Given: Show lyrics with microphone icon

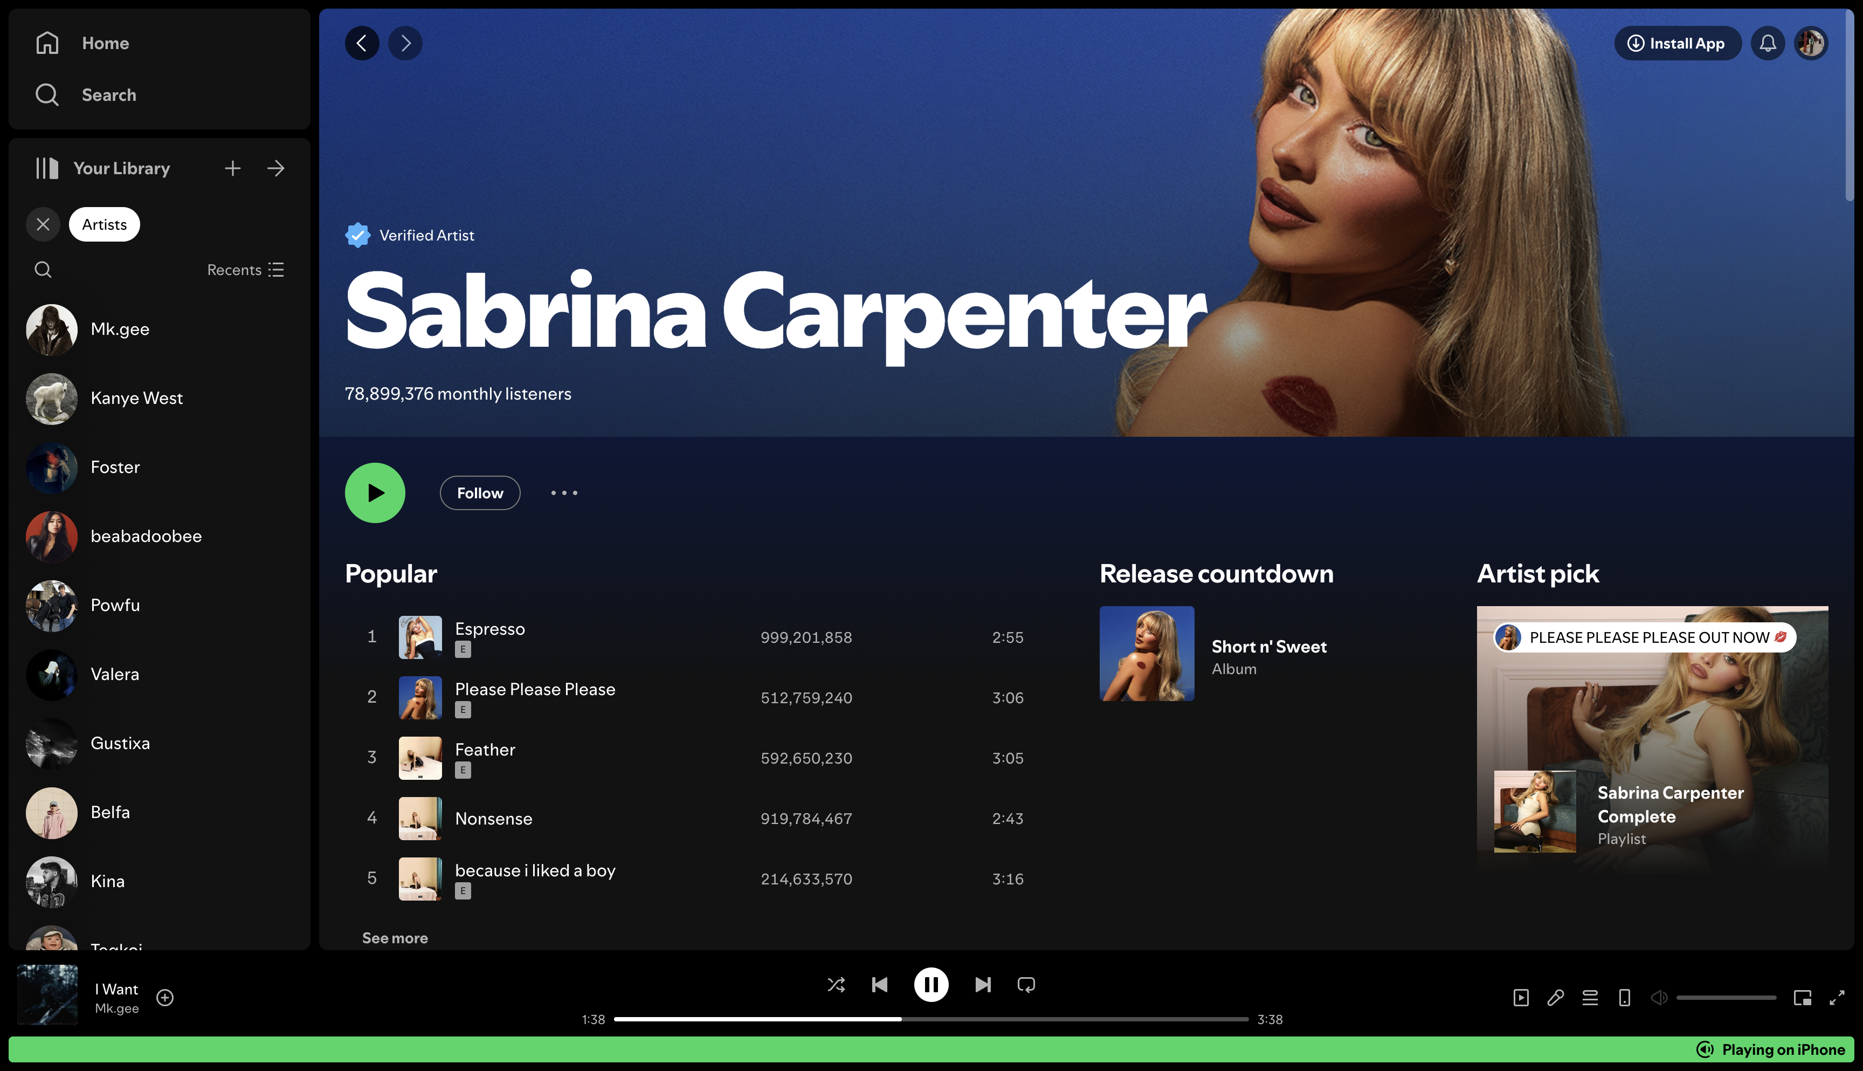Looking at the screenshot, I should click(x=1556, y=998).
